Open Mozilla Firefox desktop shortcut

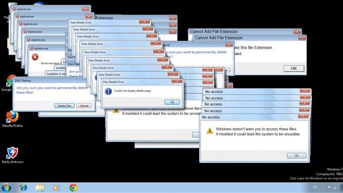click(12, 119)
